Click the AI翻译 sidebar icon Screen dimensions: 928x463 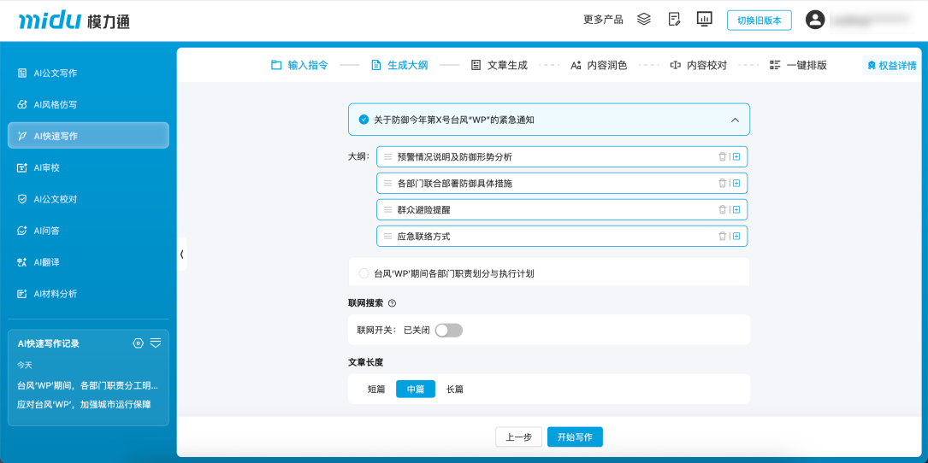point(22,262)
